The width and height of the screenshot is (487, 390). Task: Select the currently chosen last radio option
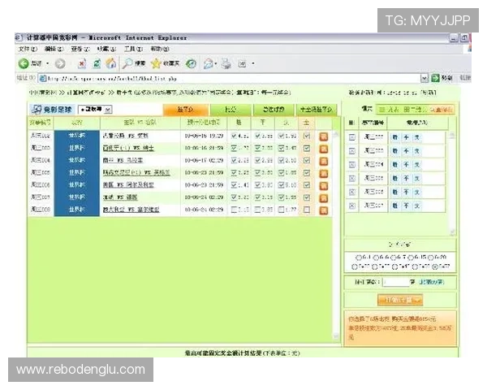(435, 266)
